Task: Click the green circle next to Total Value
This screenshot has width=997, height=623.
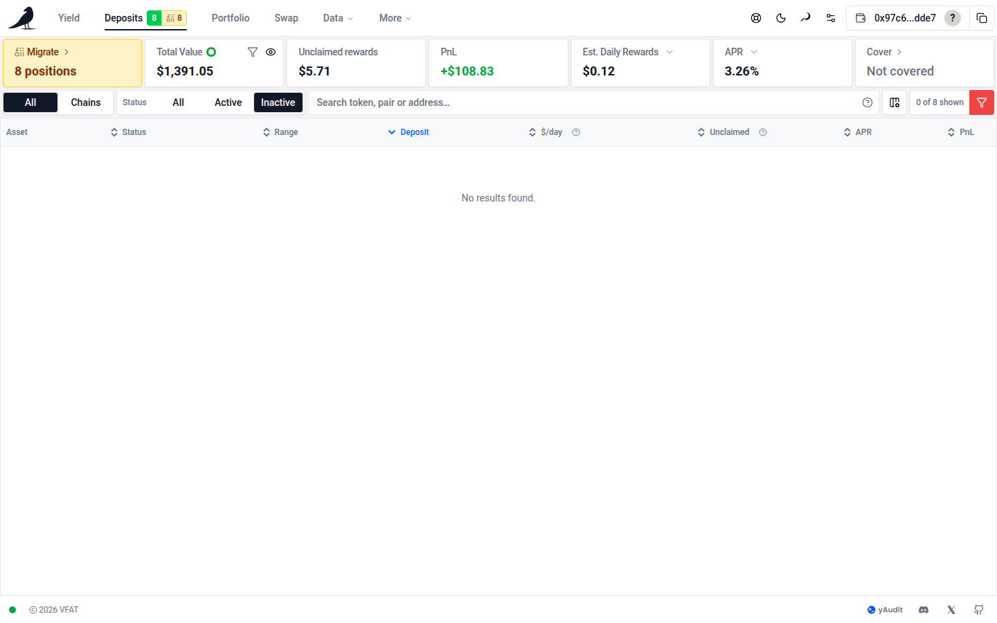Action: pyautogui.click(x=211, y=52)
